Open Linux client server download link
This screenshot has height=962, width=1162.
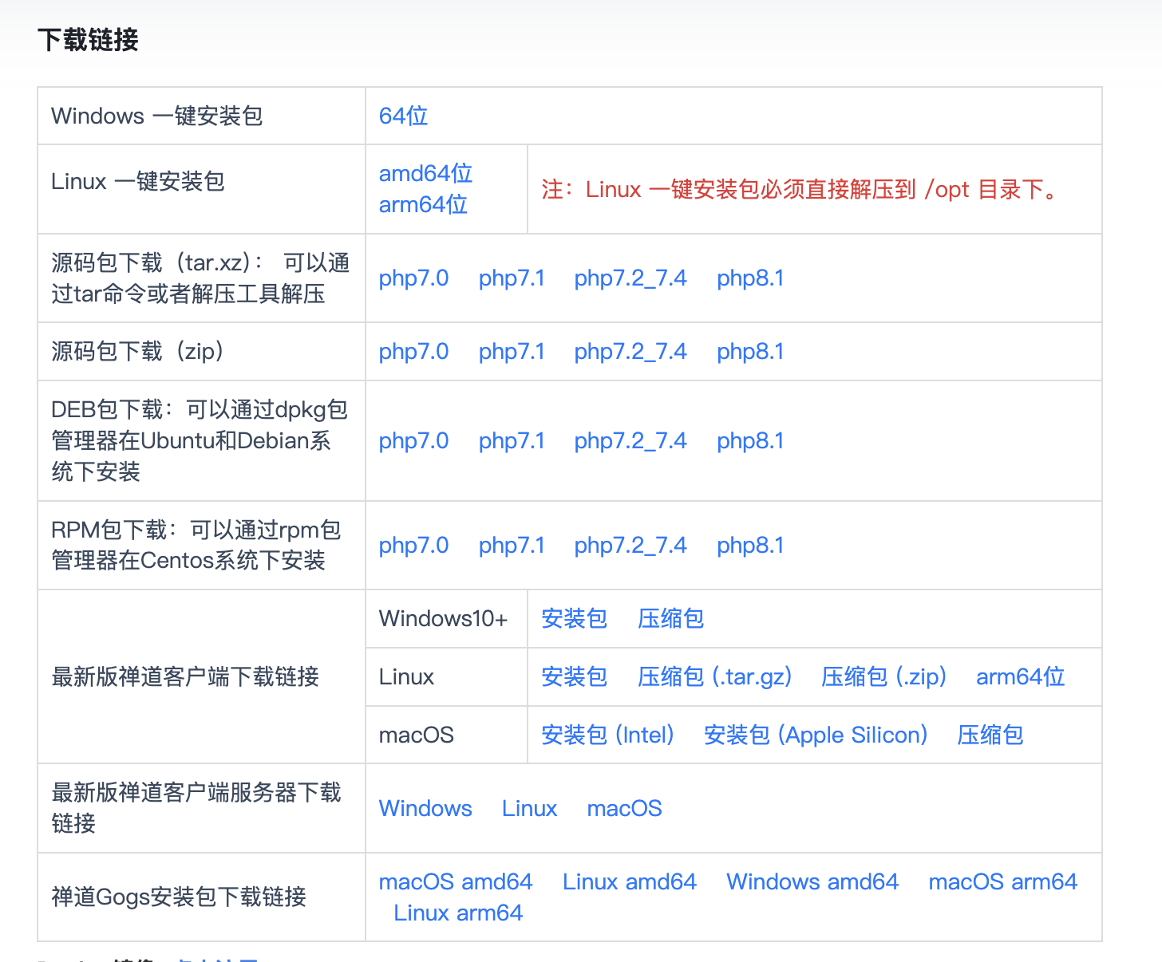click(529, 808)
